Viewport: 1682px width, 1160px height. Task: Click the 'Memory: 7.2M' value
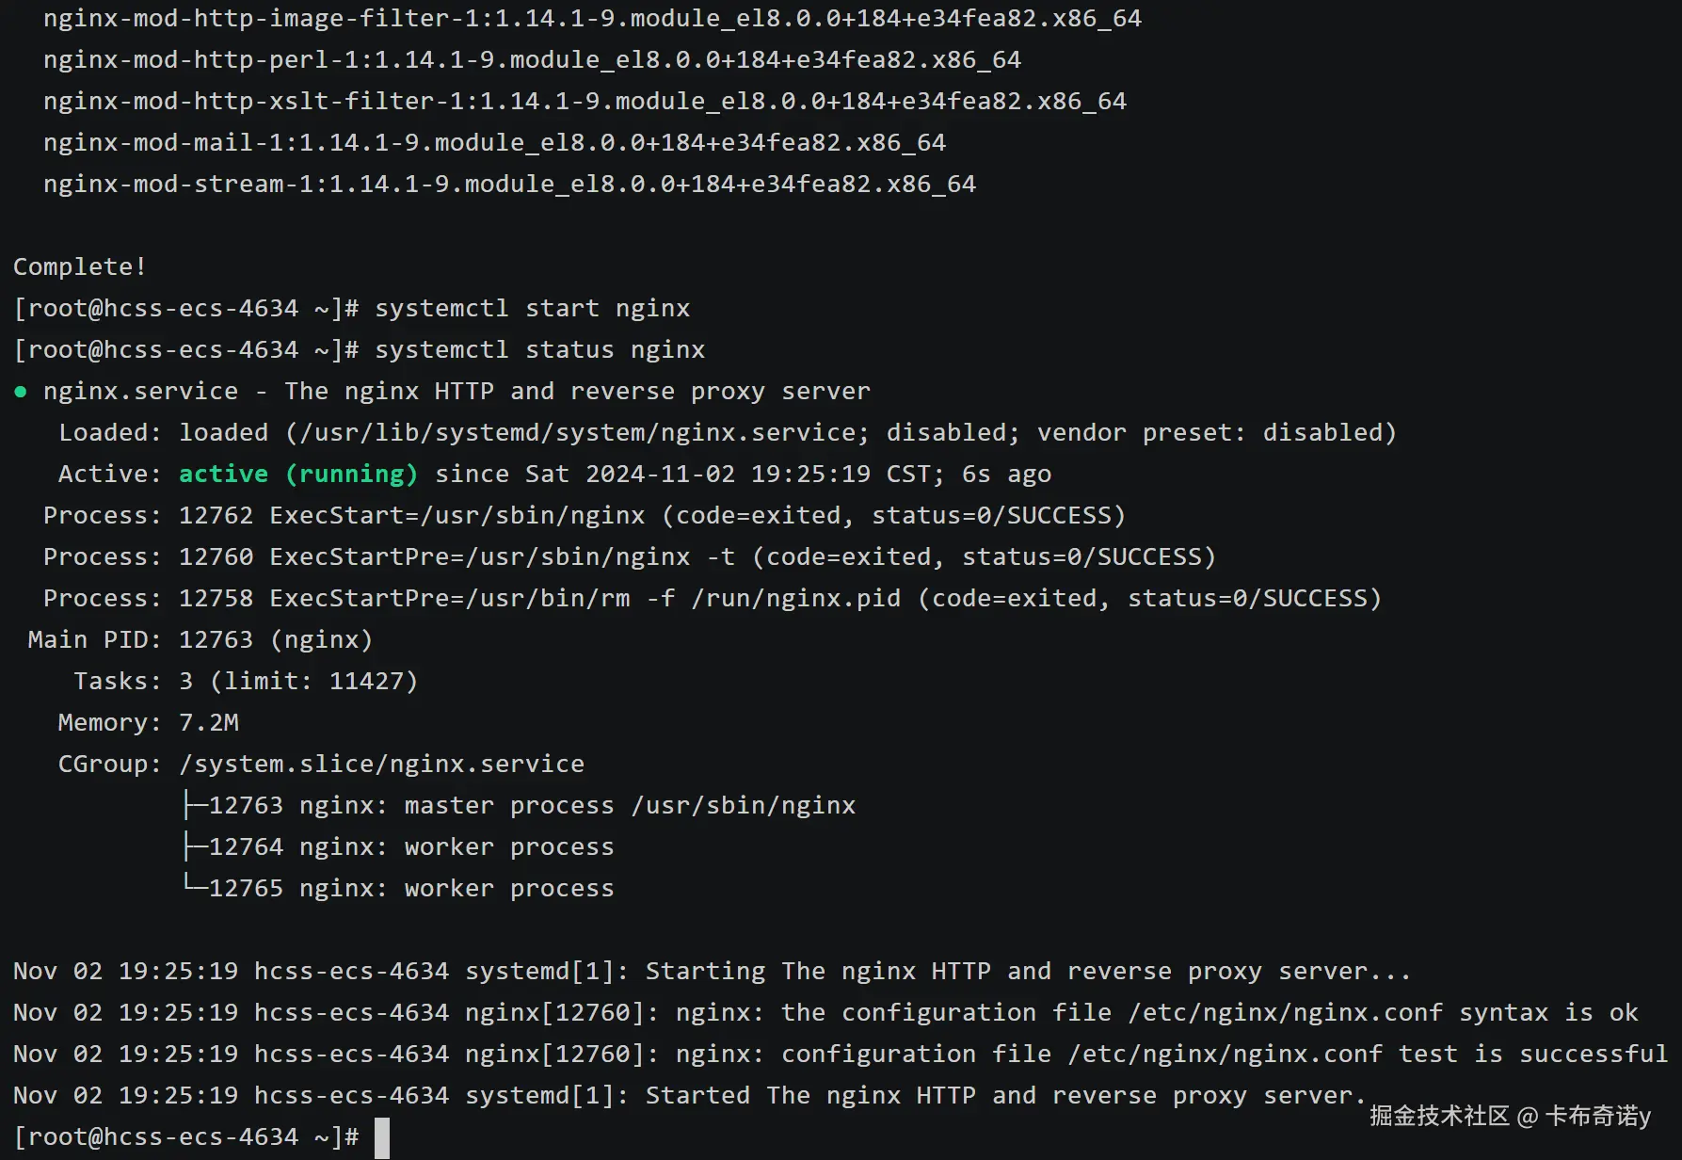[208, 722]
